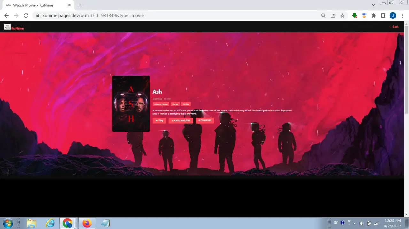Reload the current page
Screen dimensions: 409x229
click(26, 15)
